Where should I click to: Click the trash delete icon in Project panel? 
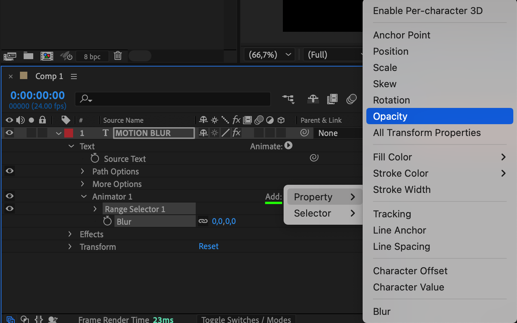118,56
